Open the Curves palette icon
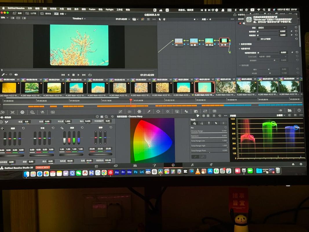Image resolution: width=309 pixels, height=232 pixels. tap(120, 112)
